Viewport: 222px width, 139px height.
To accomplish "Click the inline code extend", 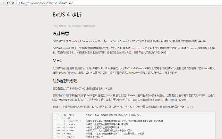I will click(x=193, y=48).
